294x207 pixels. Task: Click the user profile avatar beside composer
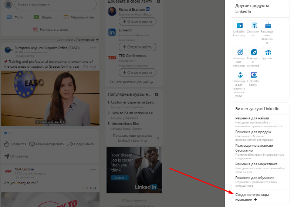click(x=9, y=4)
